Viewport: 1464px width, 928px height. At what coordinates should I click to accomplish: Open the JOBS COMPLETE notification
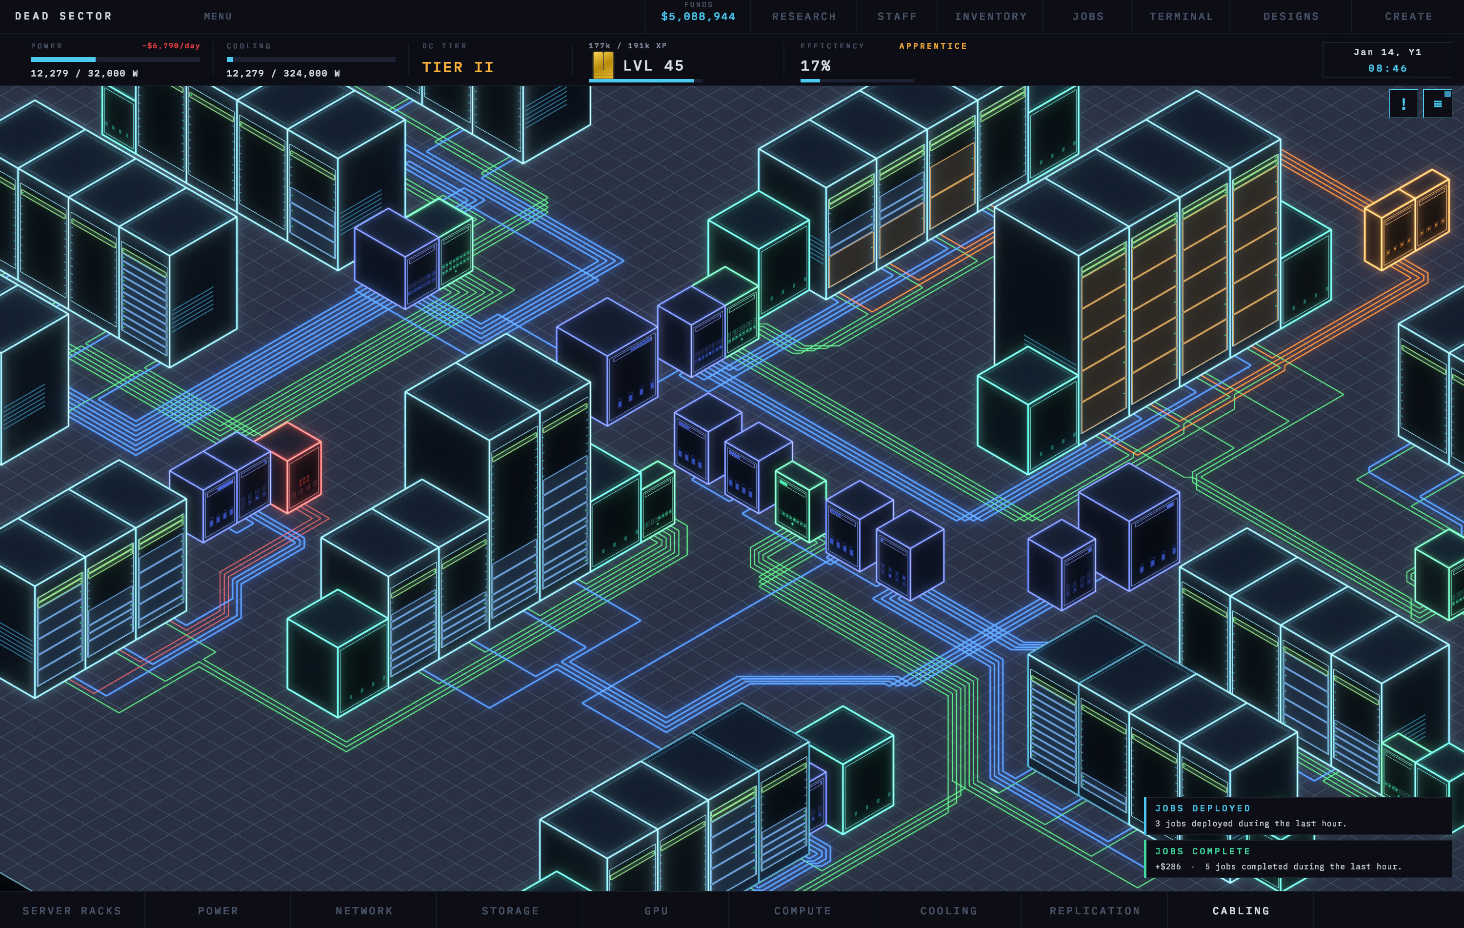point(1298,859)
